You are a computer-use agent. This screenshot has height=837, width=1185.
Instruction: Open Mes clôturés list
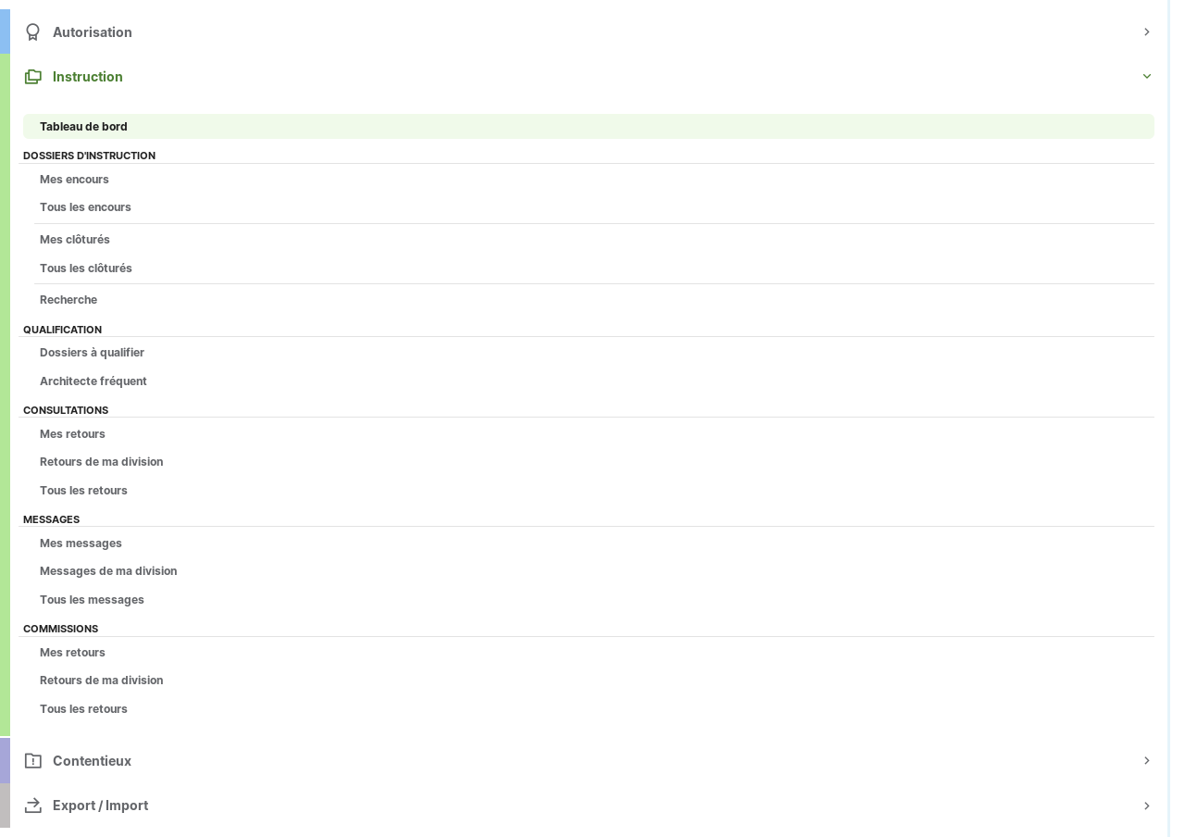[75, 240]
